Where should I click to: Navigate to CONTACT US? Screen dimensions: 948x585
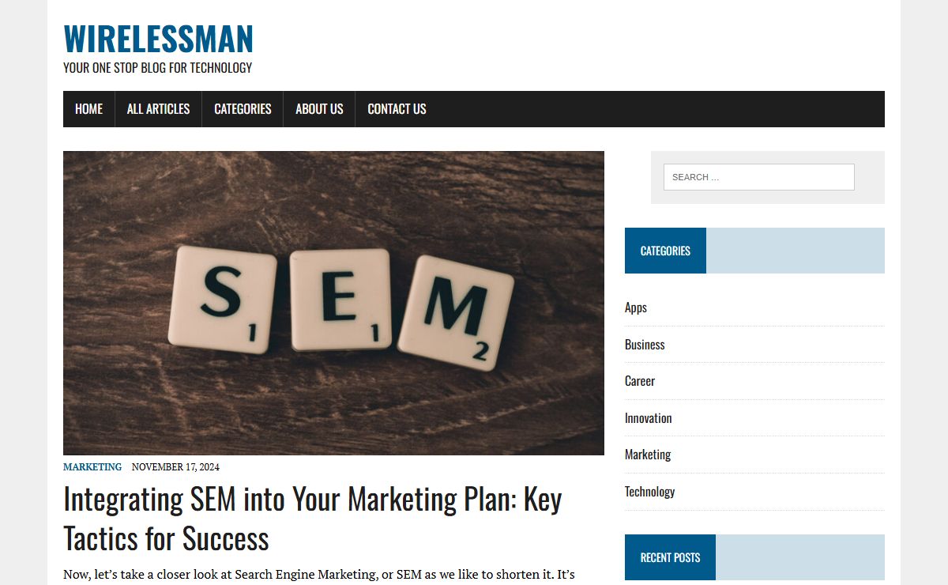(x=397, y=109)
